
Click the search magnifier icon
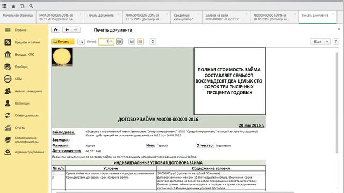pyautogui.click(x=31, y=6)
